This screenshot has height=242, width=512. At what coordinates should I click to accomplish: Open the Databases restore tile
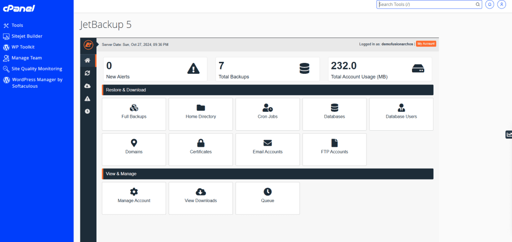(334, 114)
